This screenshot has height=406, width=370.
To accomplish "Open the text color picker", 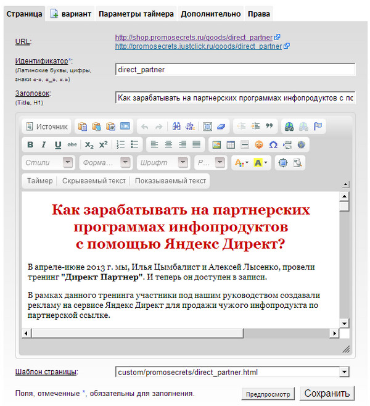I will point(241,163).
